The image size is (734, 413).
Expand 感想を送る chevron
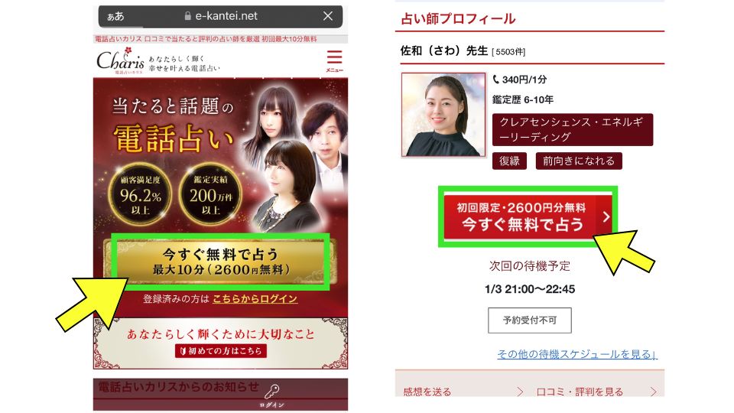(x=519, y=392)
